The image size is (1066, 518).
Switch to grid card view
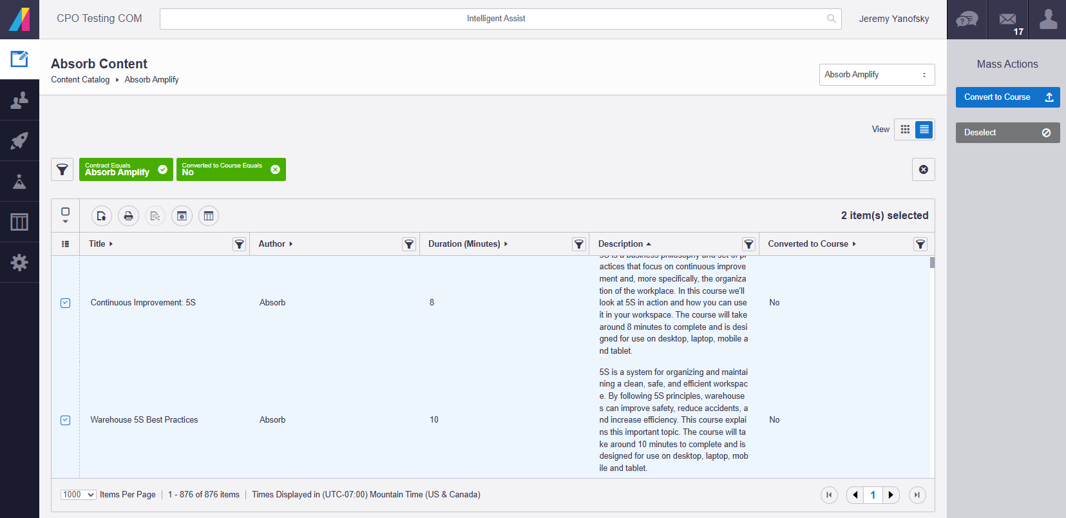click(x=905, y=129)
